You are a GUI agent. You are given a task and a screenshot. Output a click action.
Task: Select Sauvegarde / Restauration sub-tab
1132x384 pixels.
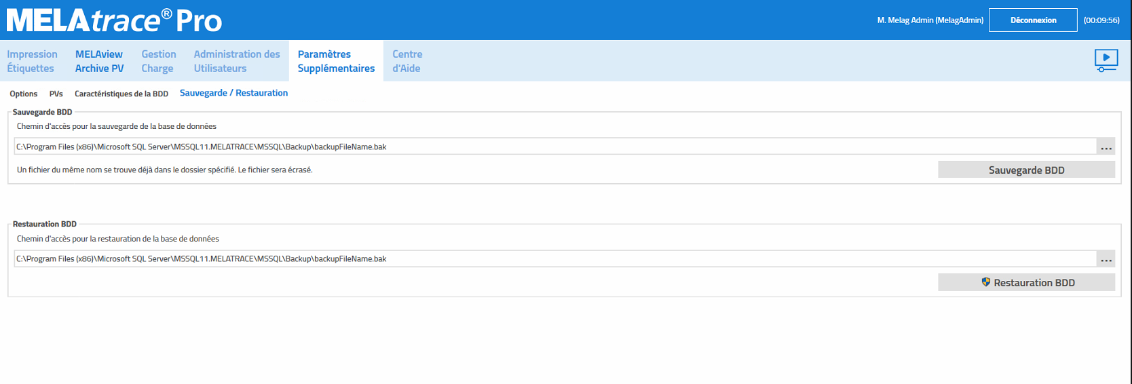pyautogui.click(x=233, y=93)
